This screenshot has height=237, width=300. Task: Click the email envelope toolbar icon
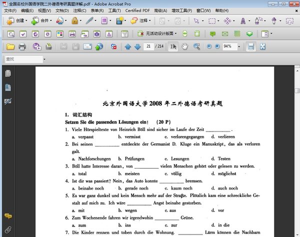[87, 46]
